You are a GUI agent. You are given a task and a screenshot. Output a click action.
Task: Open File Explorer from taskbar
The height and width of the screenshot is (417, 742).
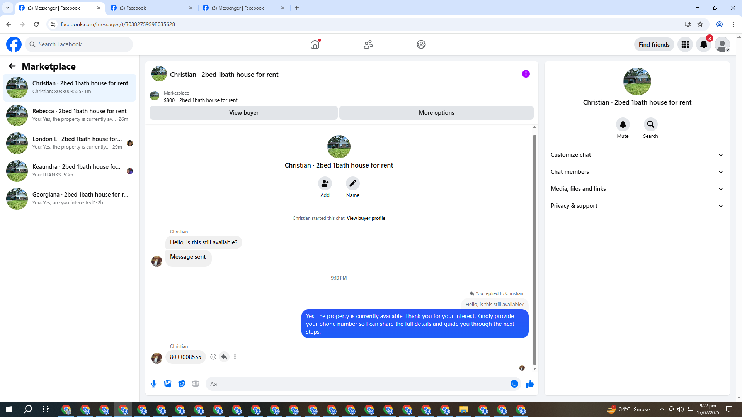(x=464, y=409)
